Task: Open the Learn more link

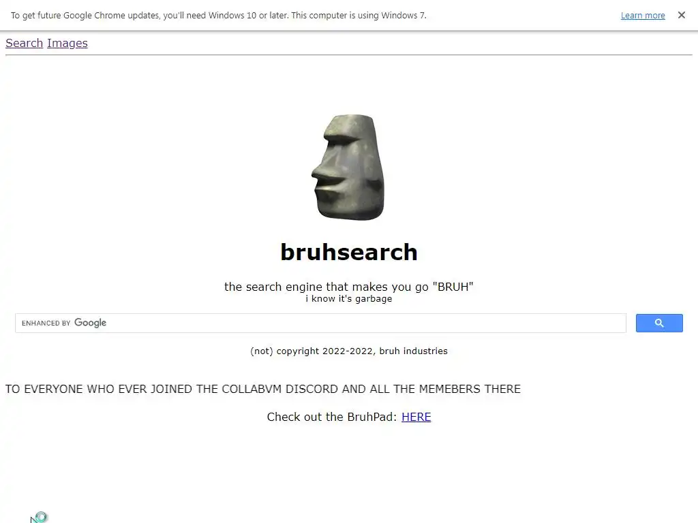Action: pos(643,15)
